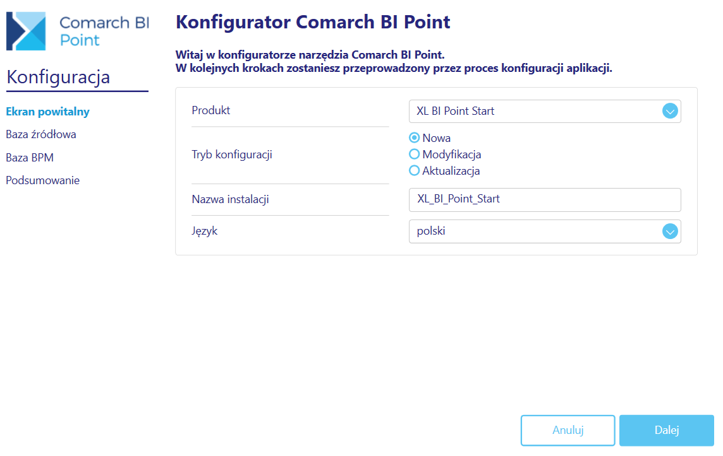Click the Comarch BI Point logo text
The width and height of the screenshot is (723, 456).
(104, 32)
